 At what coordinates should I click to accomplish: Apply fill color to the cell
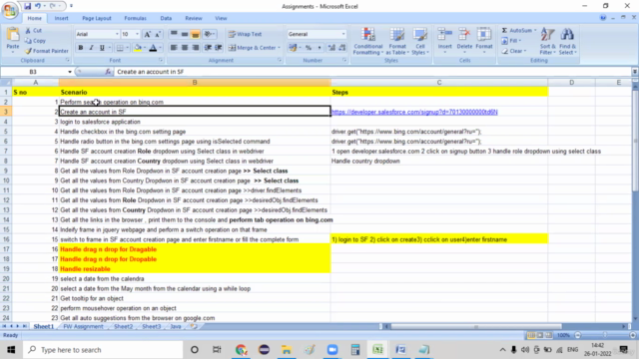138,48
